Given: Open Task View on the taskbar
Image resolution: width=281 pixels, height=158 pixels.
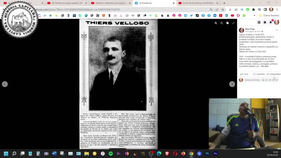Looking at the screenshot, I should tap(22, 154).
